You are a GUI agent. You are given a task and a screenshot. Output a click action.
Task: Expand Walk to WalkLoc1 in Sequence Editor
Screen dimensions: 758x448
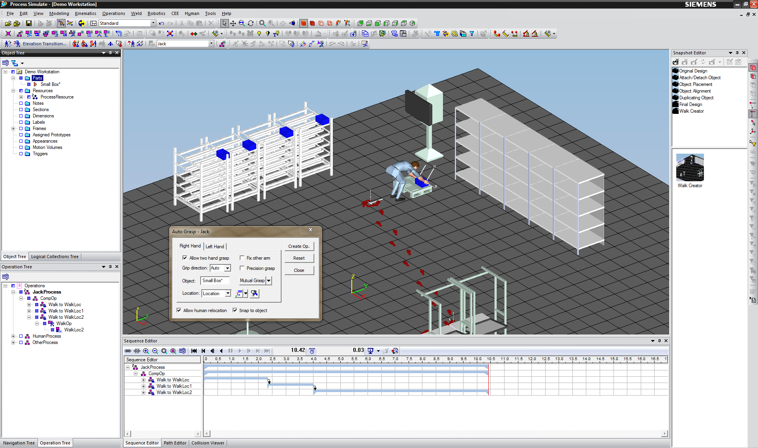click(144, 386)
